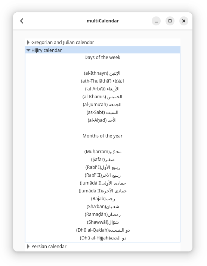Minimize the multiCalendar window
The height and width of the screenshot is (266, 207).
156,21
